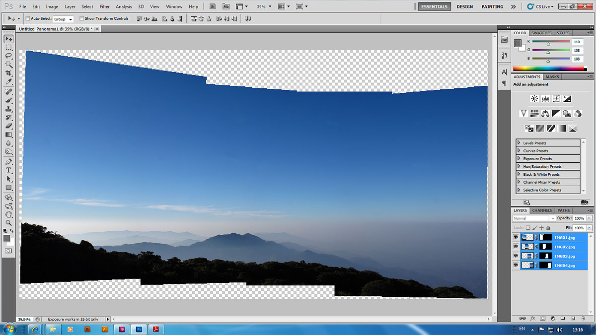
Task: Create a Curves adjustment layer
Action: click(556, 99)
